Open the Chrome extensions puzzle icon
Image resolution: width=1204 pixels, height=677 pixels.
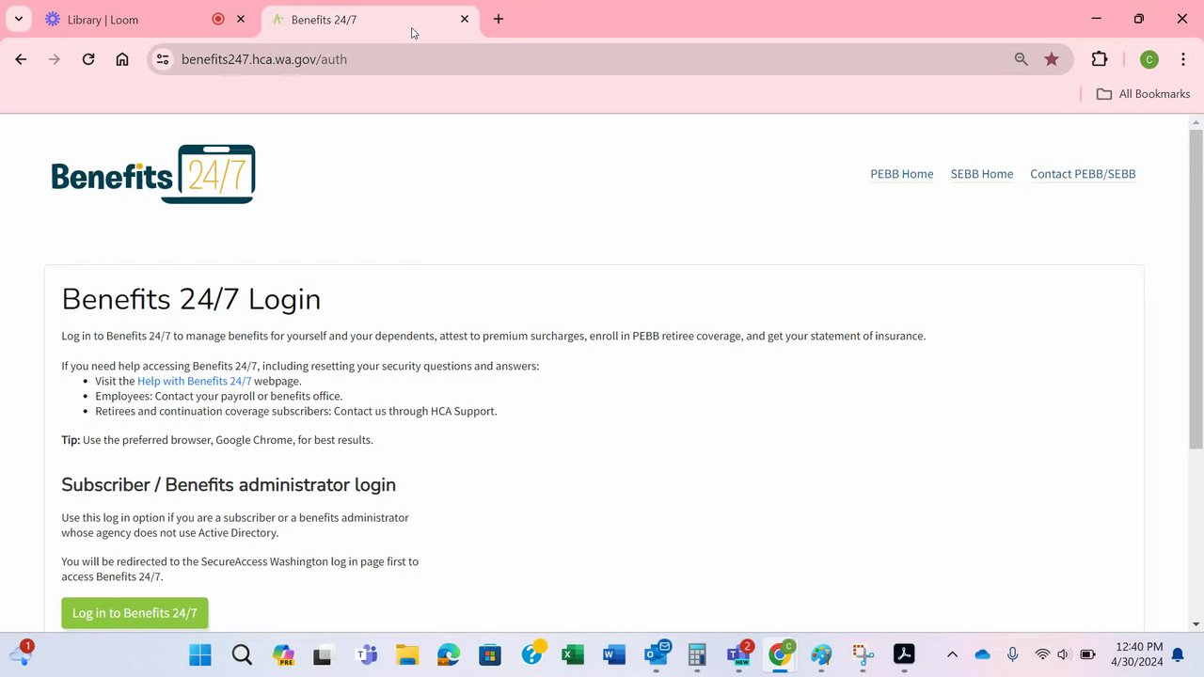coord(1100,59)
